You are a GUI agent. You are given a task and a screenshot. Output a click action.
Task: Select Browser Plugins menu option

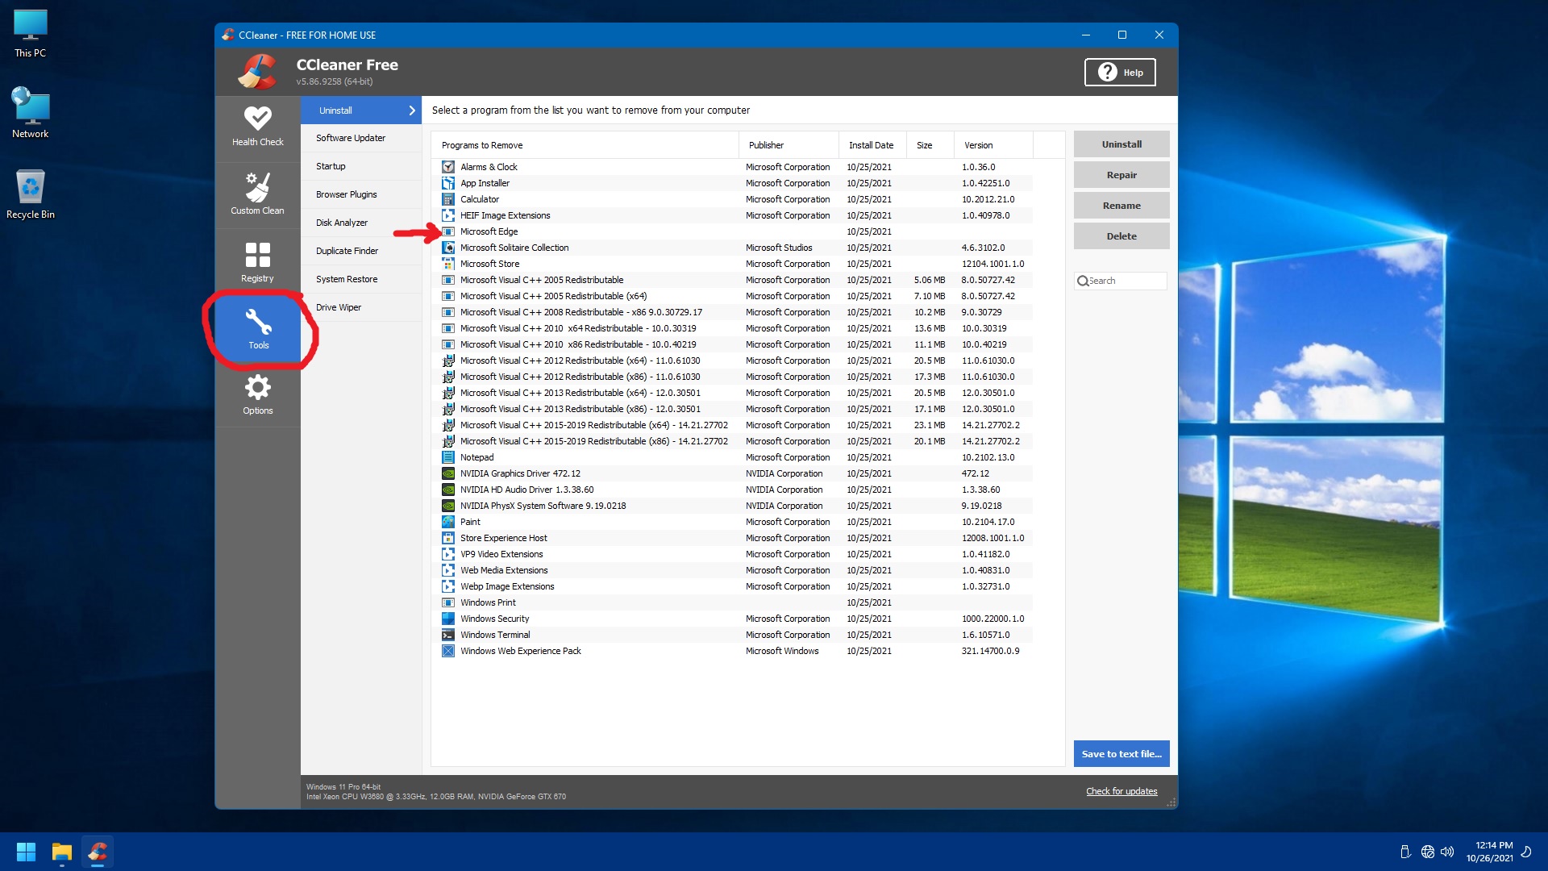347,194
